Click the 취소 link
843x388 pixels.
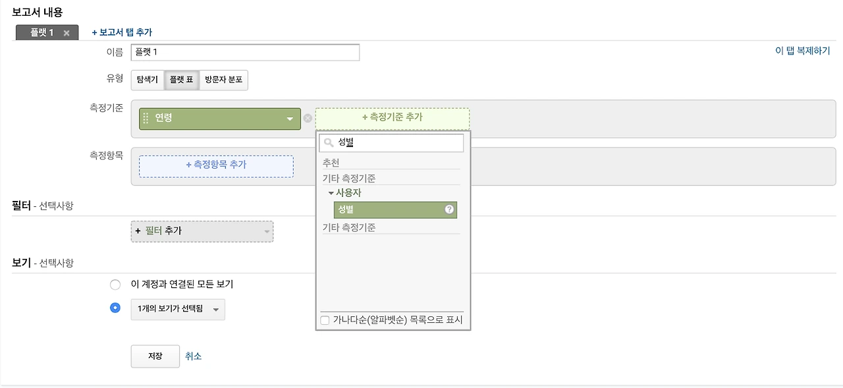193,356
